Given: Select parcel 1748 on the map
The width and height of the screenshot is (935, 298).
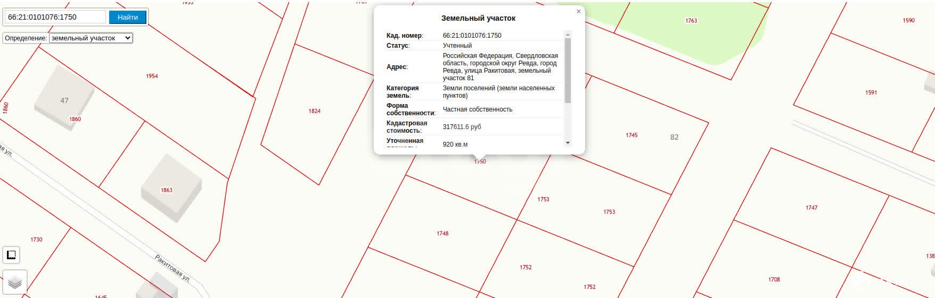Looking at the screenshot, I should point(442,233).
